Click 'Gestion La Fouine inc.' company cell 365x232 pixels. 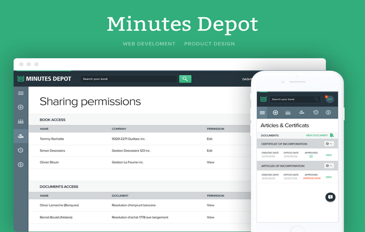[x=127, y=162]
